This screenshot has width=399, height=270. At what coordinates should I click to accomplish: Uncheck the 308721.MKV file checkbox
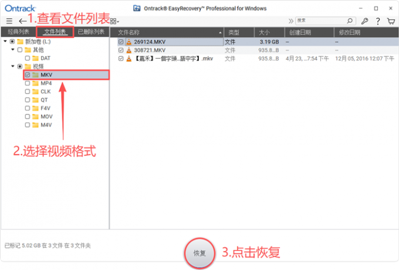click(121, 50)
